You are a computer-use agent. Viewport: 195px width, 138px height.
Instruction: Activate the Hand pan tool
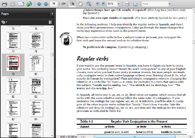coord(80,4)
